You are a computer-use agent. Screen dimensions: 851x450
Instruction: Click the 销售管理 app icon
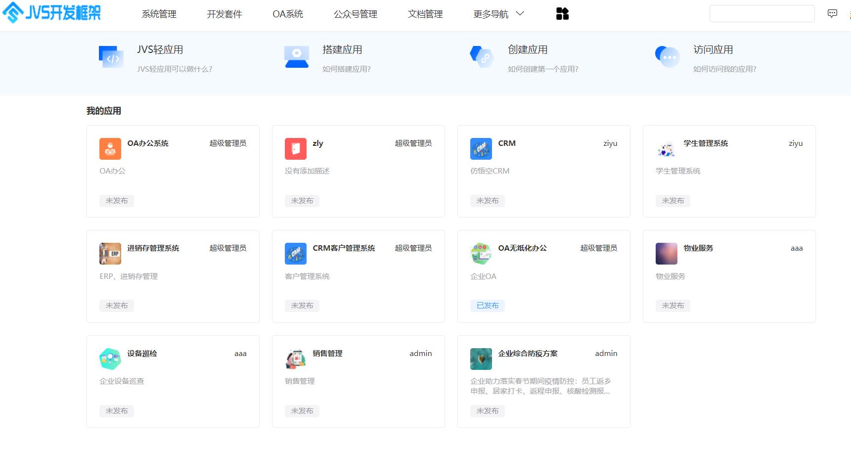point(296,359)
